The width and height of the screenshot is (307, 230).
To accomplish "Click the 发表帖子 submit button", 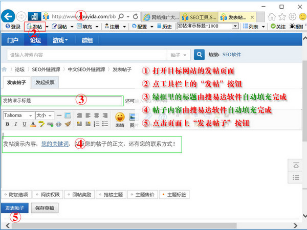I will pyautogui.click(x=15, y=208).
